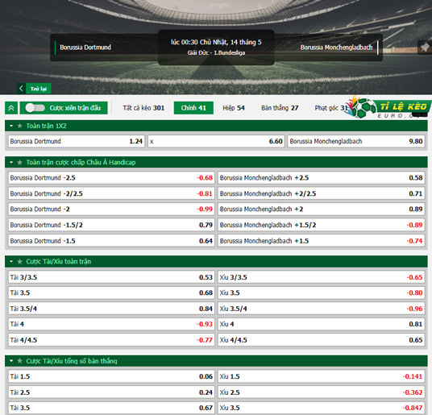Star the Cược Tài/Xỉu toàn trận market
Image resolution: width=432 pixels, height=415 pixels.
coord(19,261)
